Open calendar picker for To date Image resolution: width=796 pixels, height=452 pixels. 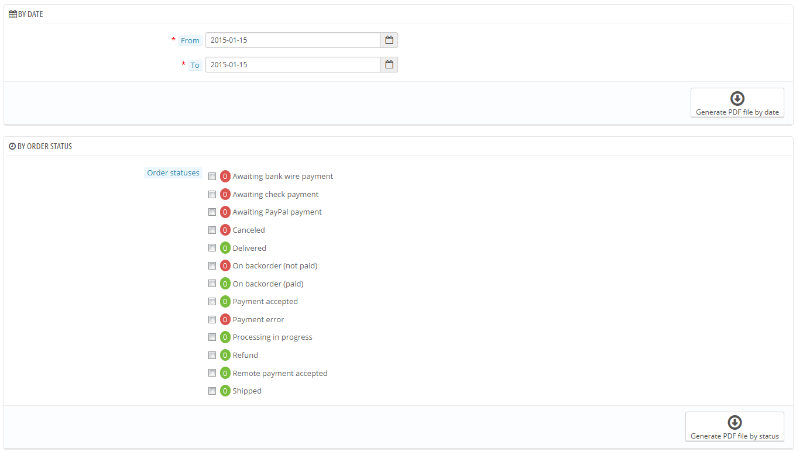tap(389, 65)
